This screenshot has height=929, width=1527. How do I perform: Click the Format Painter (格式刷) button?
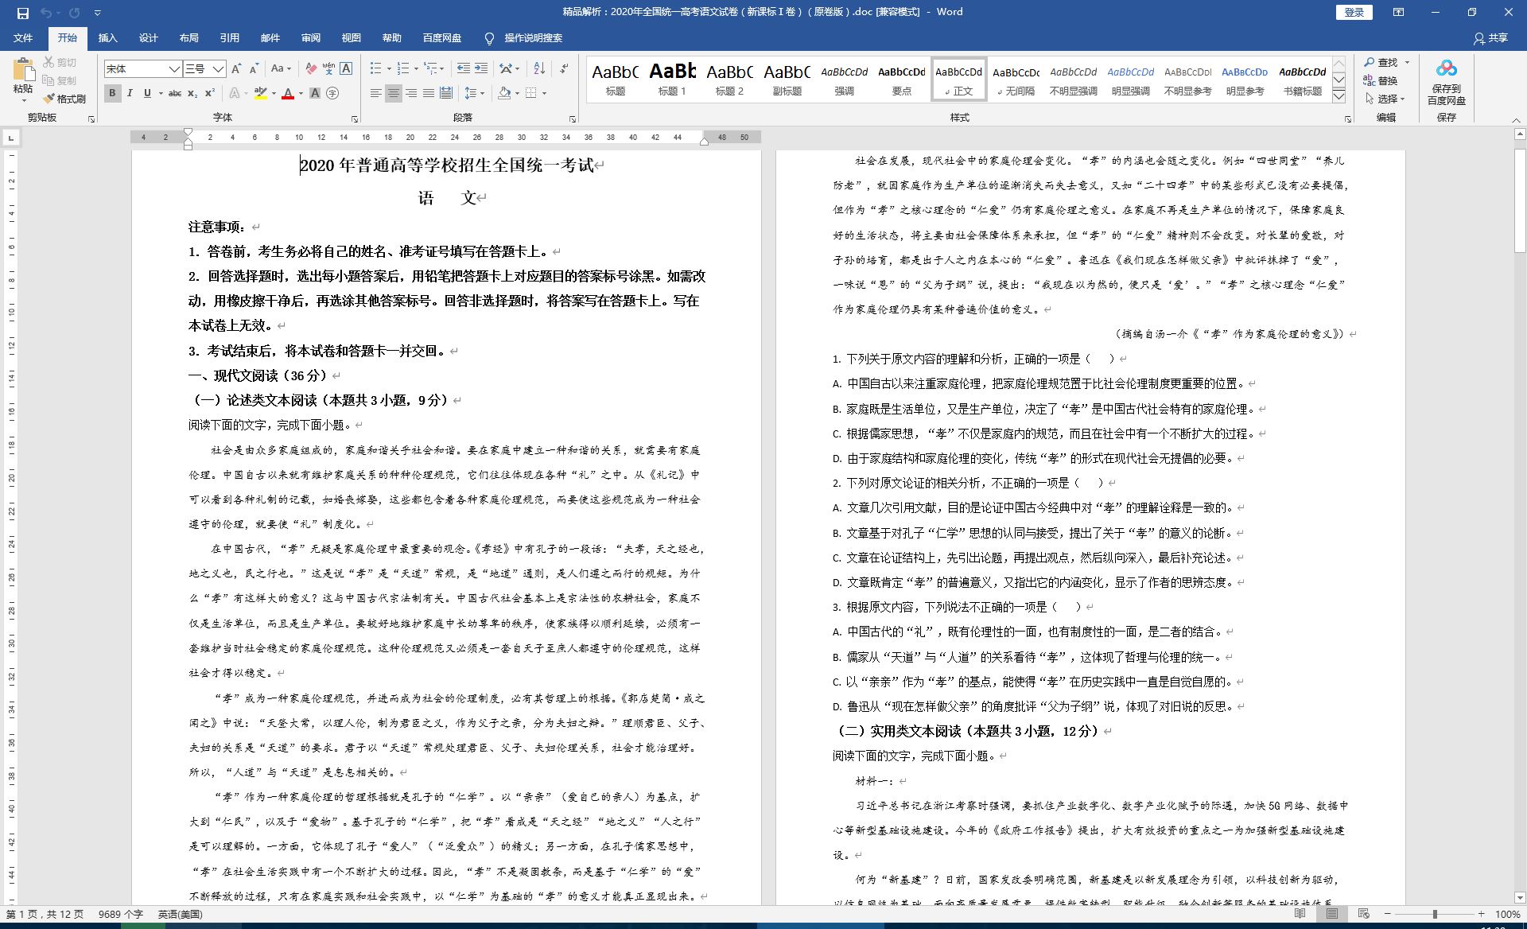point(64,99)
